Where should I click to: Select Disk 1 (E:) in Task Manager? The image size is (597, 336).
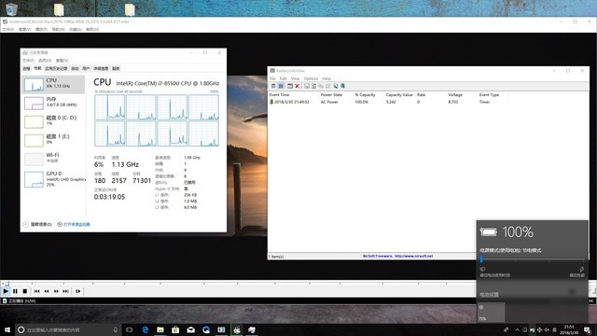click(x=53, y=140)
